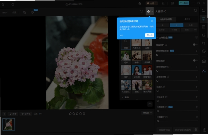This screenshot has width=208, height=135.
Task: Open the 19% zoom level dropdown
Action: (x=5, y=12)
